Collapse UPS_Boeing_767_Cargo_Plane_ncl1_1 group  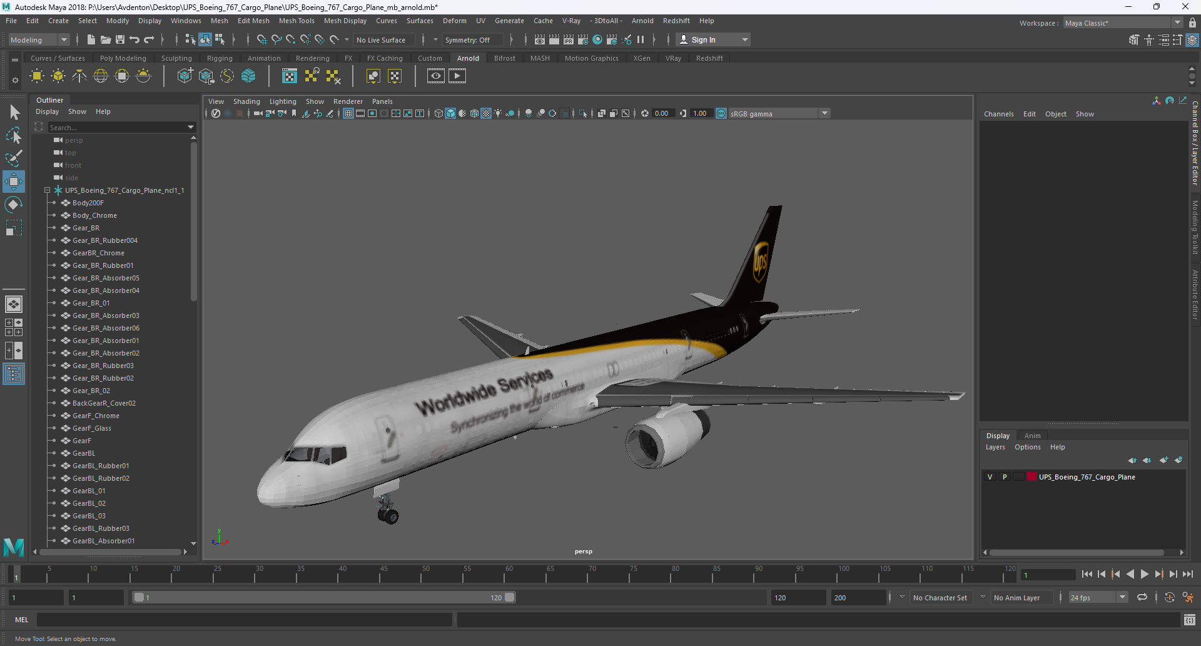click(x=47, y=190)
